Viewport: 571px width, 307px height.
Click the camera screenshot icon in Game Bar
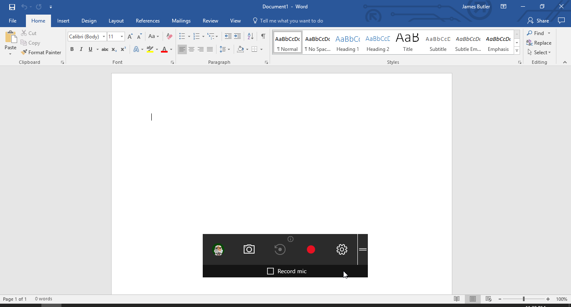(x=249, y=249)
